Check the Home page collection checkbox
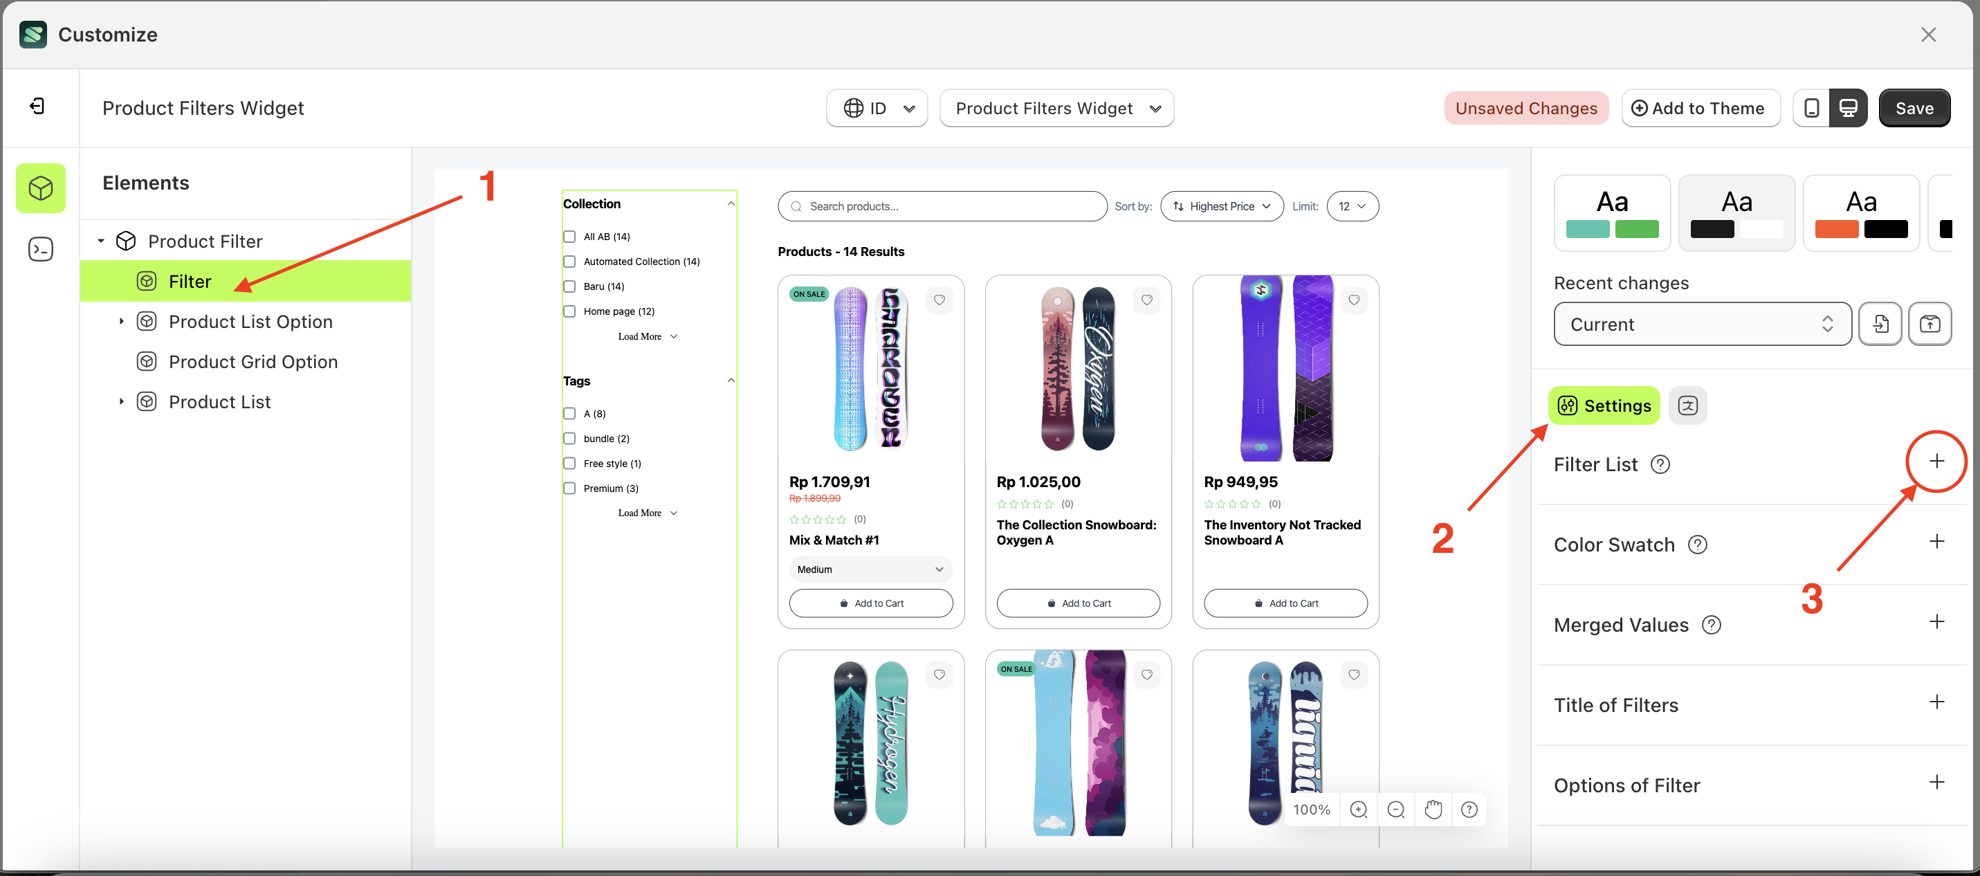 (569, 311)
